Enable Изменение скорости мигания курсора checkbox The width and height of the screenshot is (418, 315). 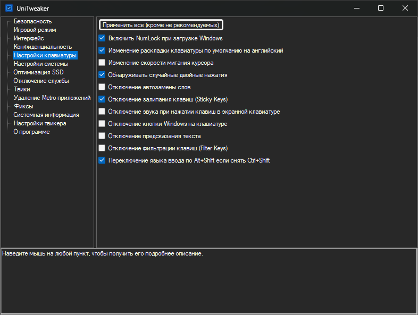[x=102, y=63]
